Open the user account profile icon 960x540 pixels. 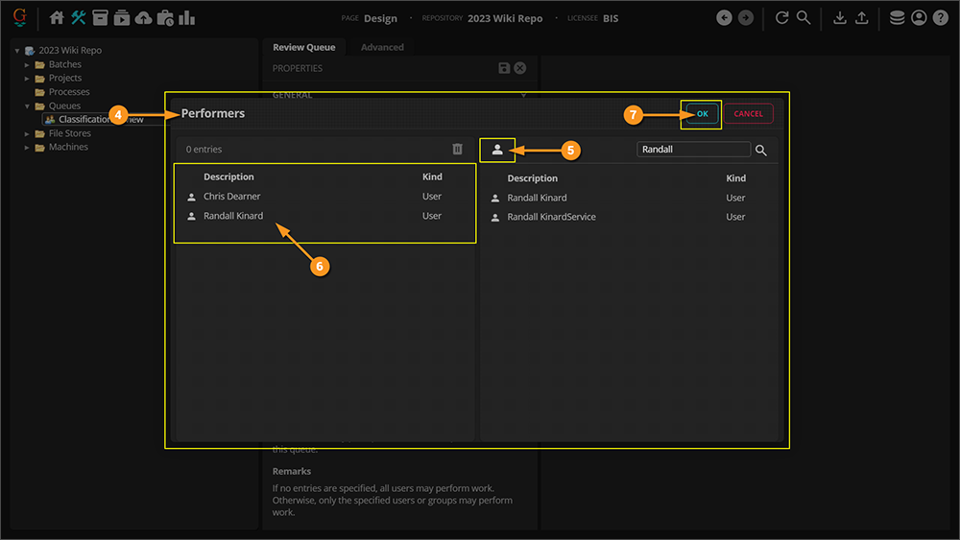[919, 18]
